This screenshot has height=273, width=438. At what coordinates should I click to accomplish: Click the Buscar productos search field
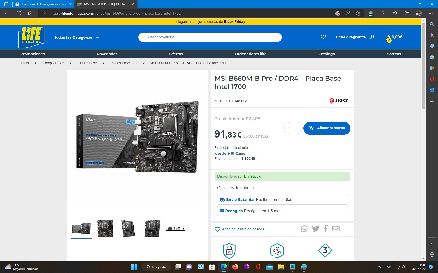point(210,37)
